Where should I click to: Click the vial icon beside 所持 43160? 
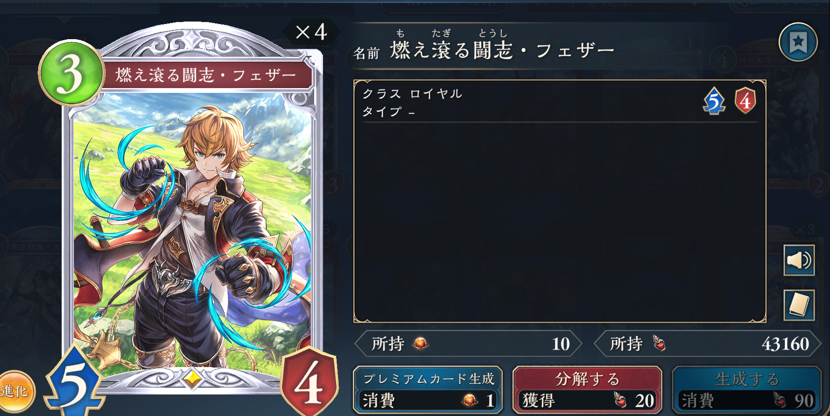(660, 343)
